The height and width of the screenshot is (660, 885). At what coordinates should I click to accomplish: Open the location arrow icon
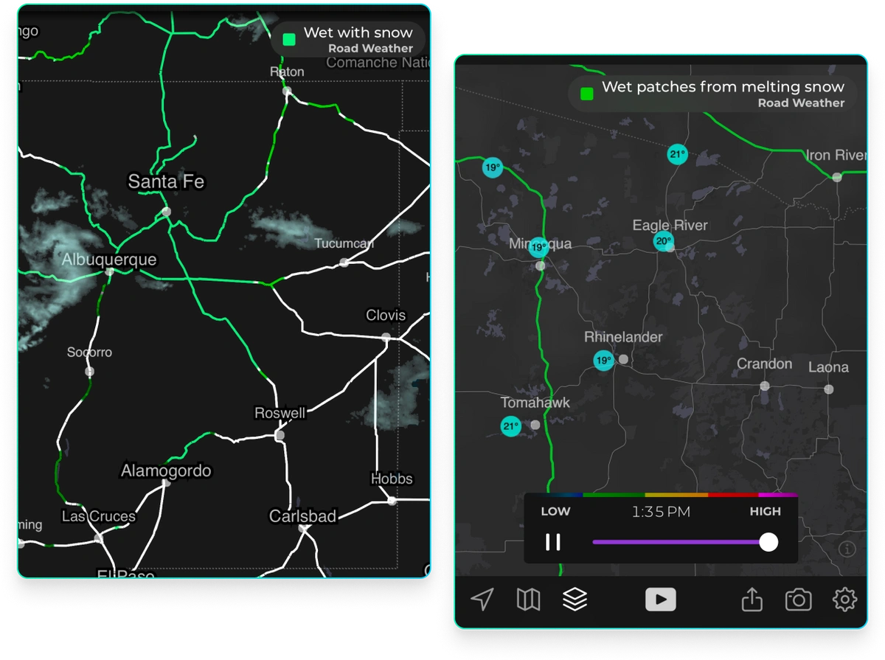[482, 600]
